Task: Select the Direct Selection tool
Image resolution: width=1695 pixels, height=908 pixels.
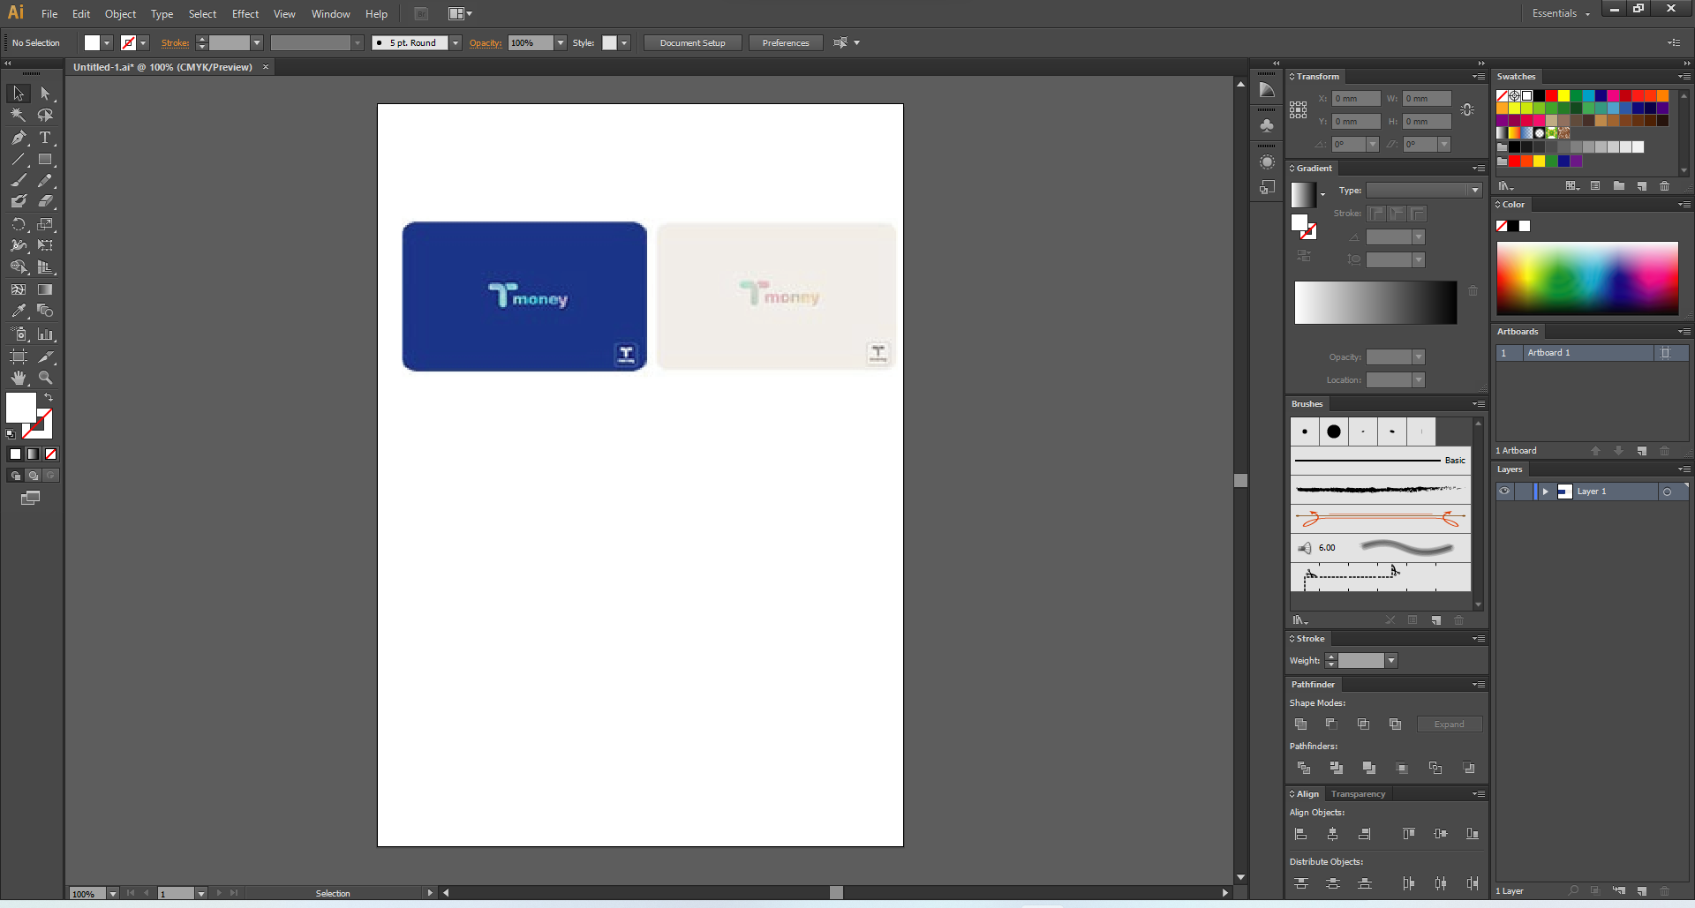Action: [x=45, y=94]
